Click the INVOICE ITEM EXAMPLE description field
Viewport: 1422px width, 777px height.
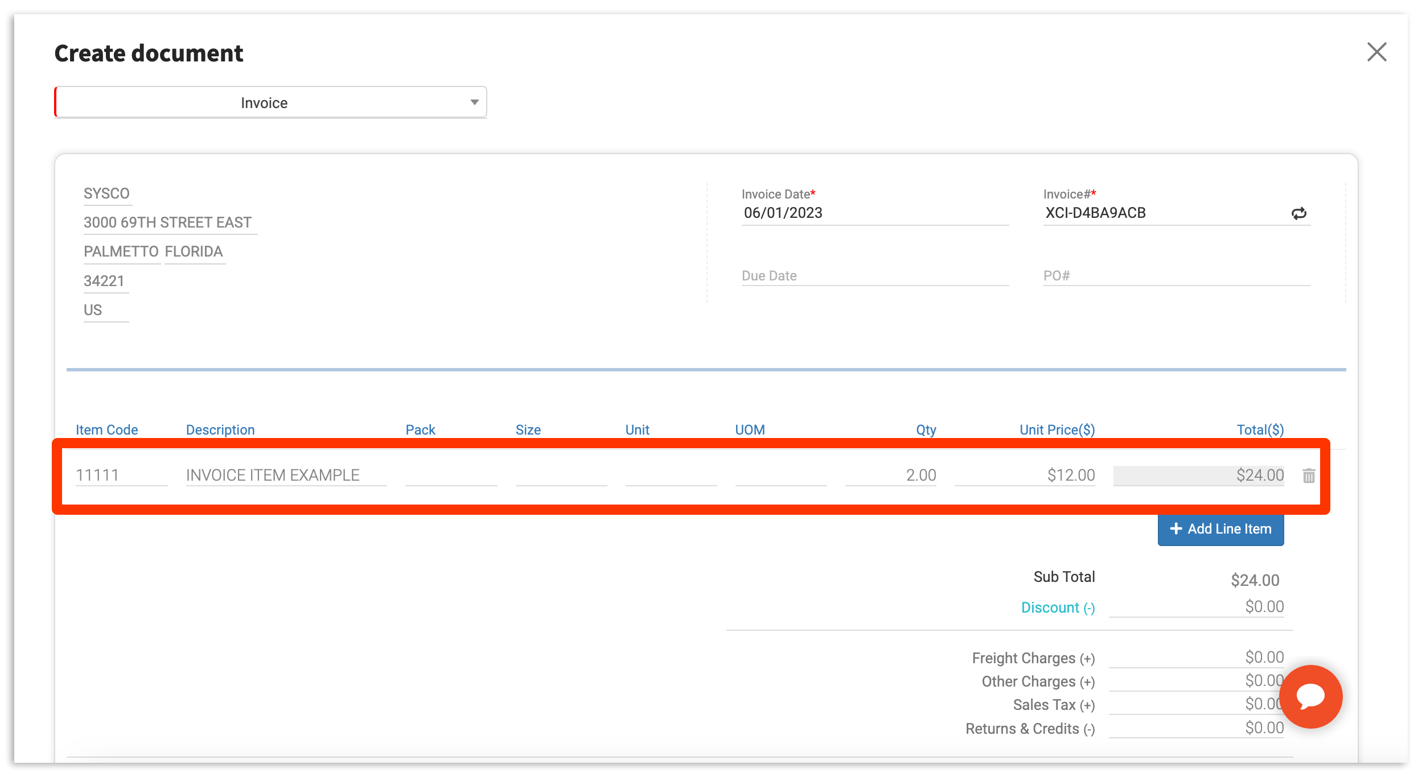click(286, 475)
